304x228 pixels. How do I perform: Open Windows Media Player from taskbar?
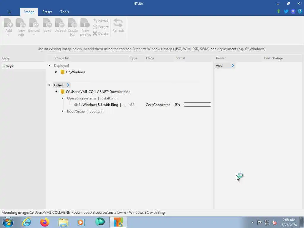pos(81,222)
